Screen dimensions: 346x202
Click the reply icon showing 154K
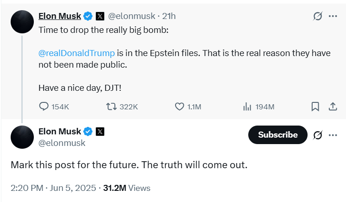coord(44,107)
